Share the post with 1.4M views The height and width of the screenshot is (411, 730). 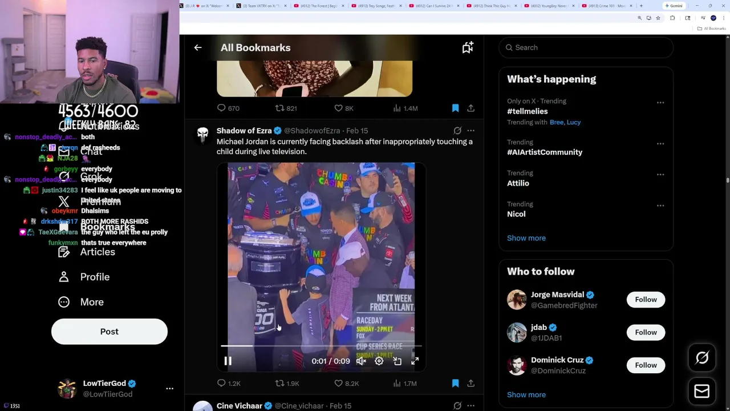(471, 108)
